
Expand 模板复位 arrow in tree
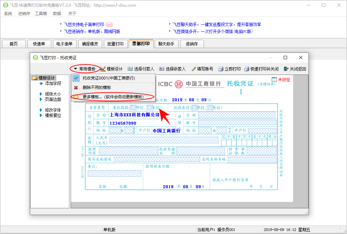click(41, 115)
